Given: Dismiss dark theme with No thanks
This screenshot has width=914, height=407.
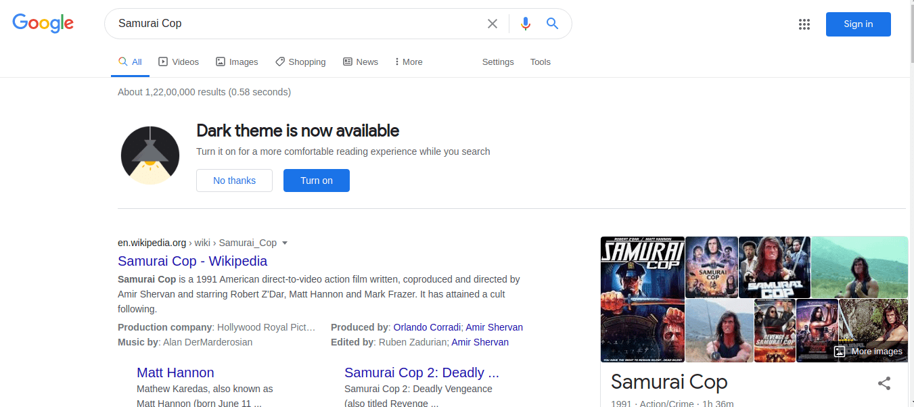Looking at the screenshot, I should point(234,181).
